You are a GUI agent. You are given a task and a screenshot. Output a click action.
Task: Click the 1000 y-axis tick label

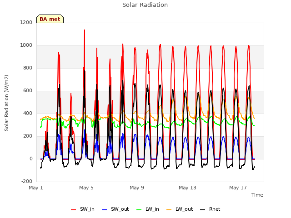26,45
